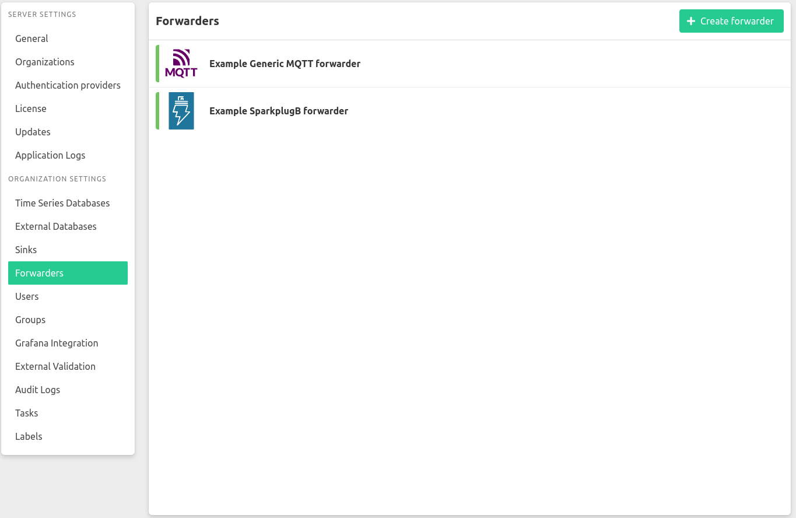Open Example SparkplugB forwarder
This screenshot has width=796, height=518.
point(279,111)
